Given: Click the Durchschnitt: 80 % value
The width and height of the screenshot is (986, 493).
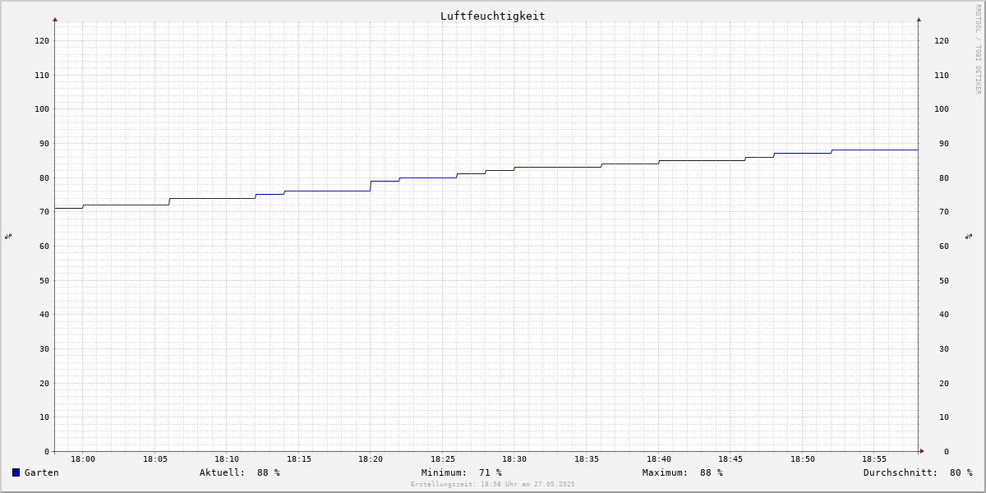Looking at the screenshot, I should (x=918, y=472).
